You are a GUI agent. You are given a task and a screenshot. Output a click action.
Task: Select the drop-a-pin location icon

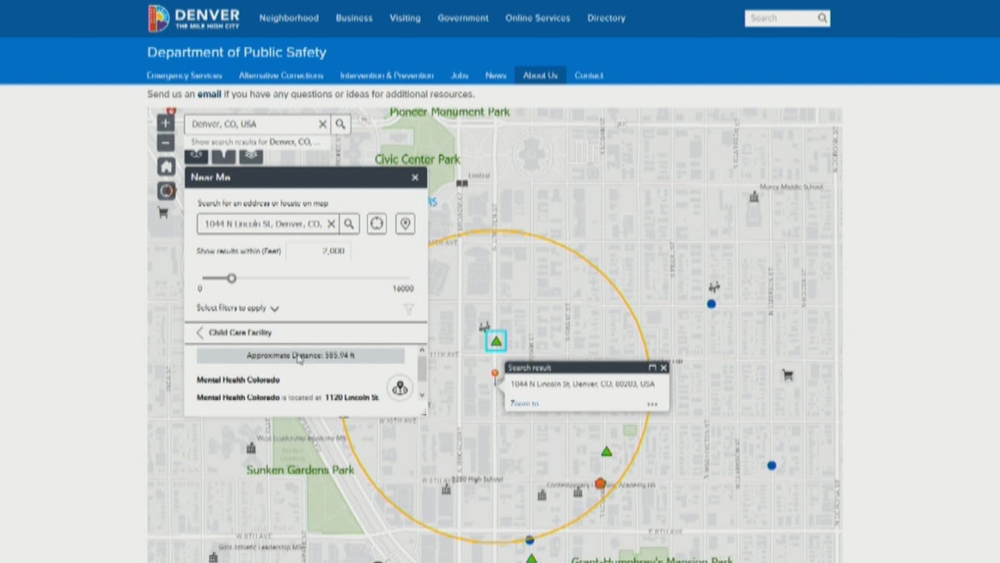pyautogui.click(x=405, y=223)
